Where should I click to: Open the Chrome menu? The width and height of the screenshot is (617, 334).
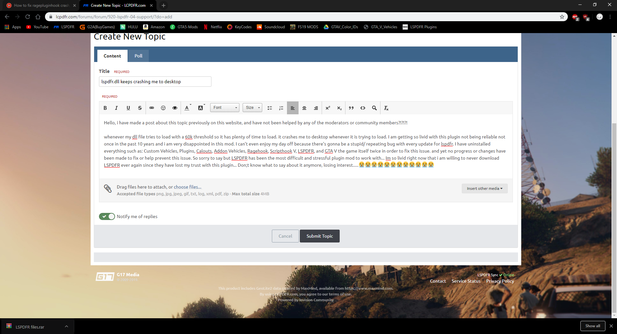click(610, 17)
